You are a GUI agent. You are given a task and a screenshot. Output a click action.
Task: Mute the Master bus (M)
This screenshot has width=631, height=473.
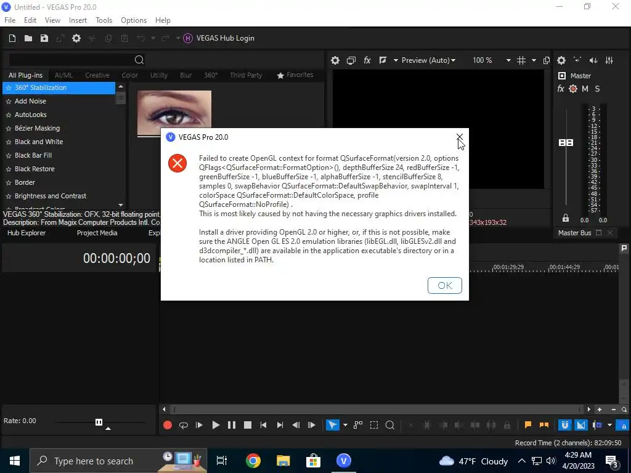pos(585,89)
